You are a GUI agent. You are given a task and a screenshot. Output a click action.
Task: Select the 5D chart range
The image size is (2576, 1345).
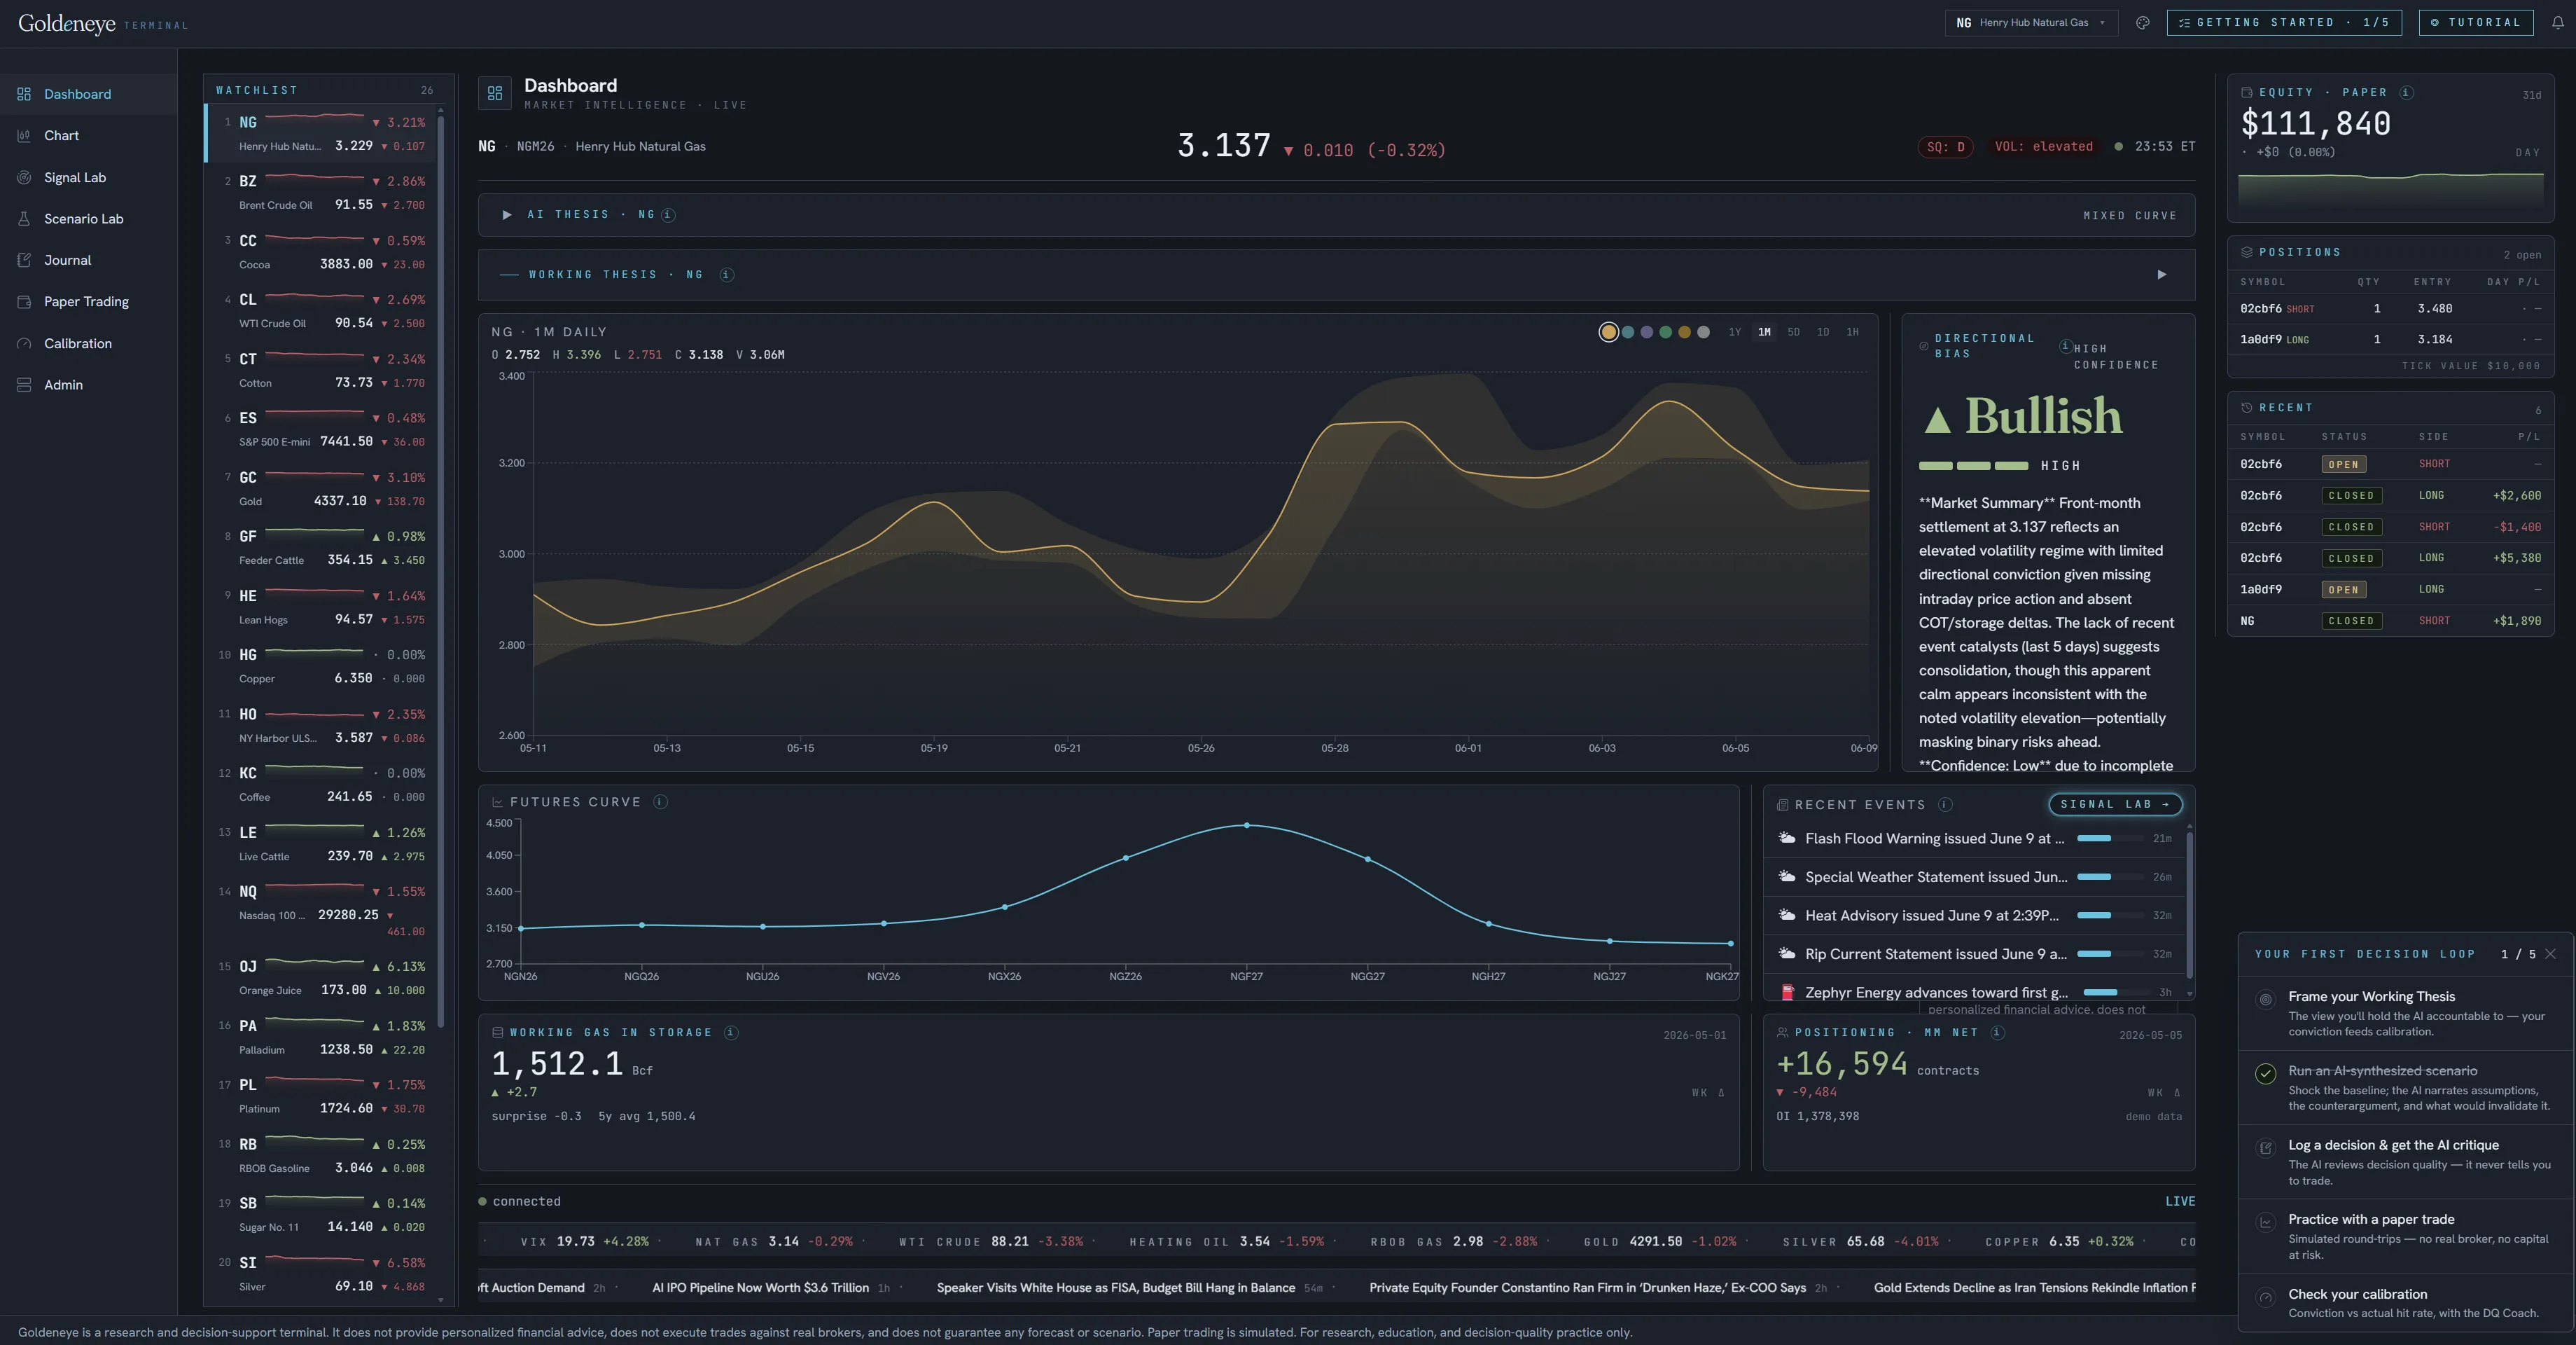coord(1794,332)
